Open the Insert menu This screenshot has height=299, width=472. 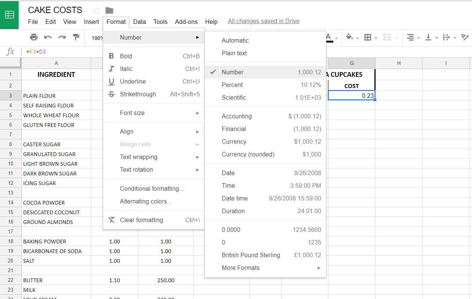[92, 22]
